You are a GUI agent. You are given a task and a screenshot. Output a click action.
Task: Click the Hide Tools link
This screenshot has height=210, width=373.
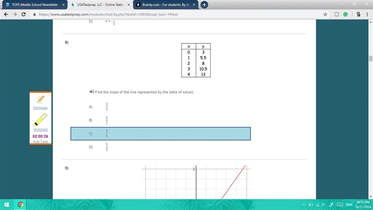tap(40, 141)
